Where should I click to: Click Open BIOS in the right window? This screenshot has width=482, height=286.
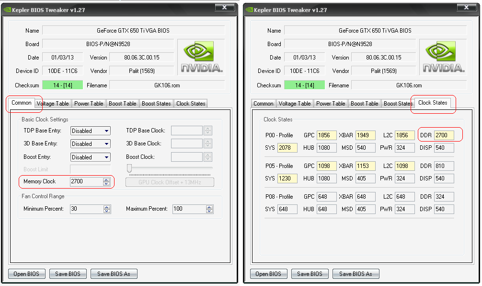coord(268,274)
